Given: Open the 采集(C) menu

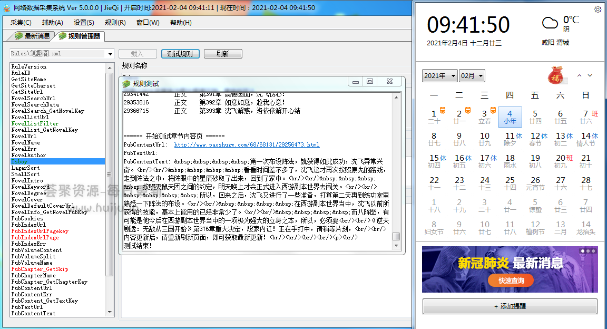Looking at the screenshot, I should pyautogui.click(x=21, y=23).
